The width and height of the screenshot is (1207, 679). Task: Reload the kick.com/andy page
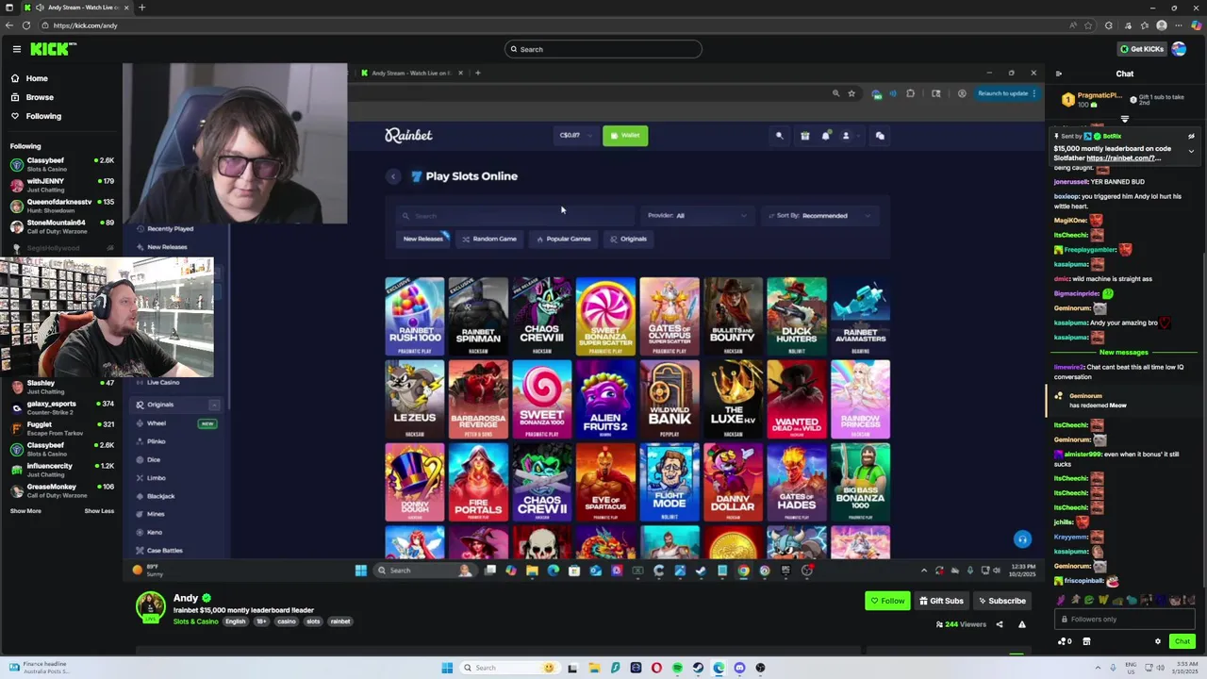[x=25, y=25]
